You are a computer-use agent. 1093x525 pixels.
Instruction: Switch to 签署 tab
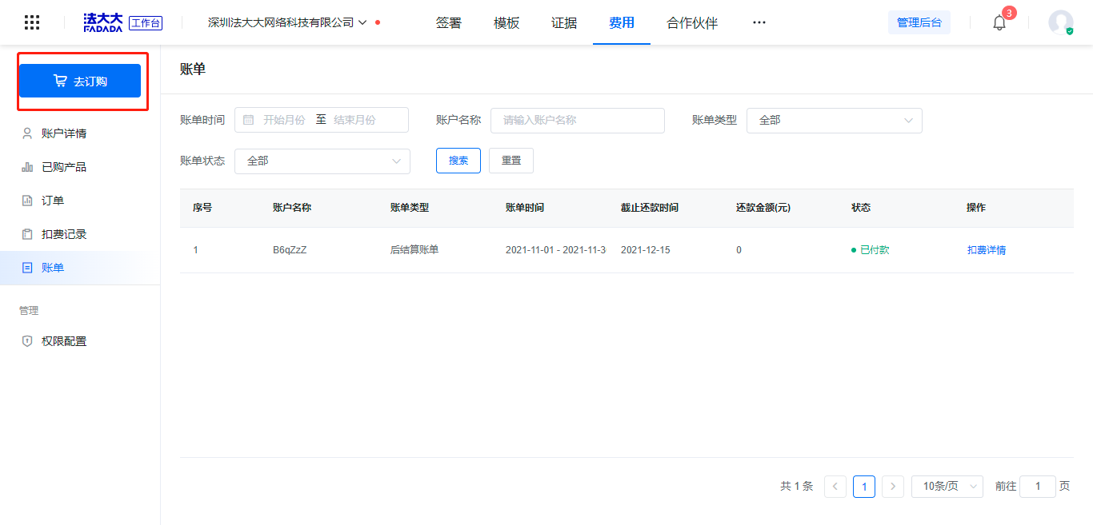pyautogui.click(x=449, y=22)
